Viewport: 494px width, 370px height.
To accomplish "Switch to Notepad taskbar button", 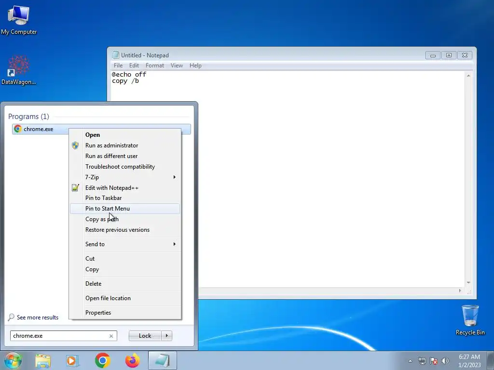I will click(x=162, y=360).
